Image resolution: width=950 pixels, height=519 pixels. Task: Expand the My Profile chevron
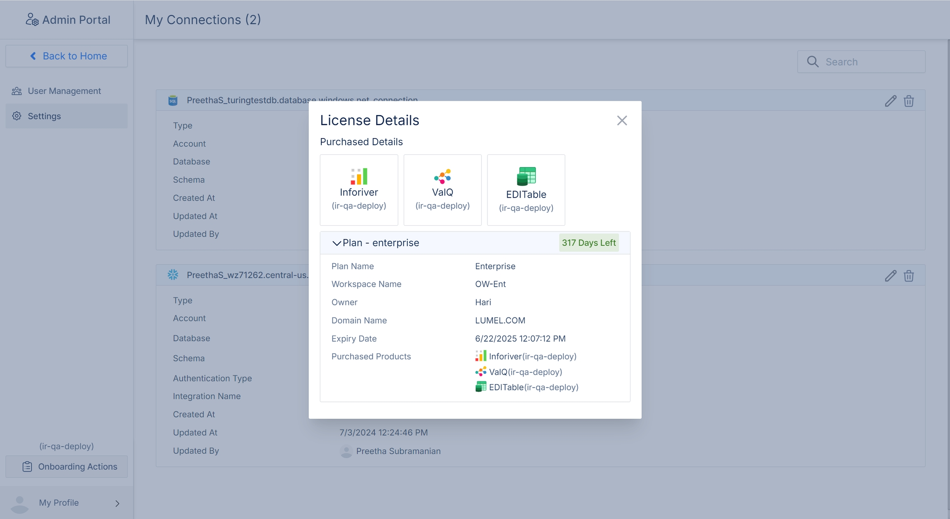[x=117, y=503]
